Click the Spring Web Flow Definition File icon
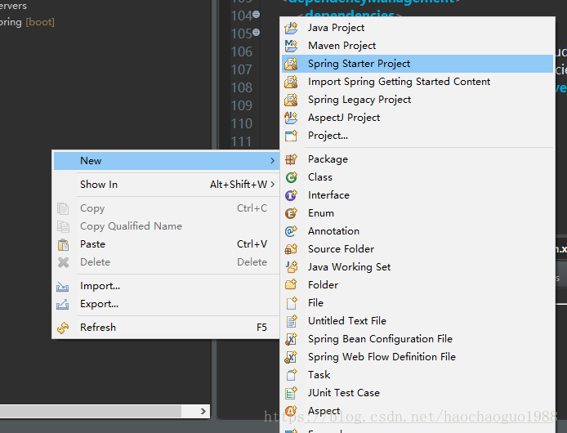Image resolution: width=567 pixels, height=433 pixels. [x=291, y=357]
